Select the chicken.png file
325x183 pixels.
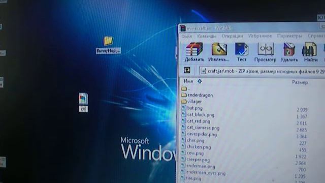coord(196,147)
